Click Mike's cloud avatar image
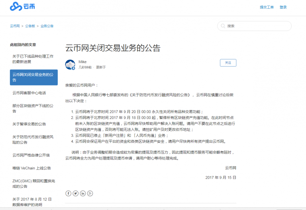This screenshot has height=210, width=306. [70, 64]
